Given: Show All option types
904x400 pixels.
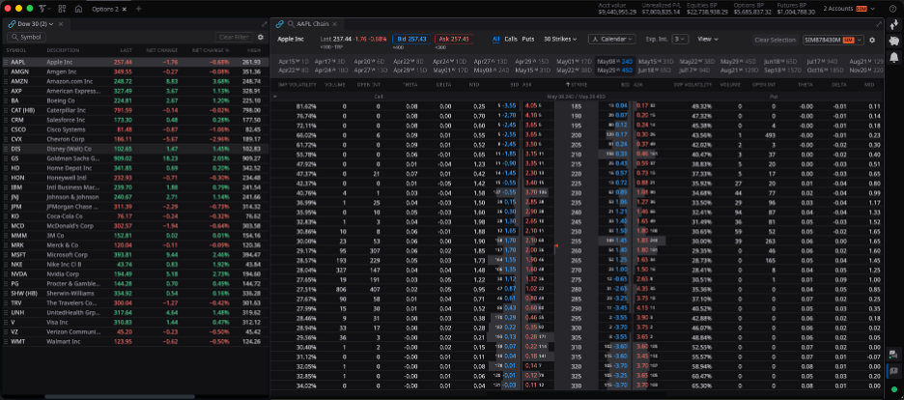Looking at the screenshot, I should pyautogui.click(x=495, y=40).
